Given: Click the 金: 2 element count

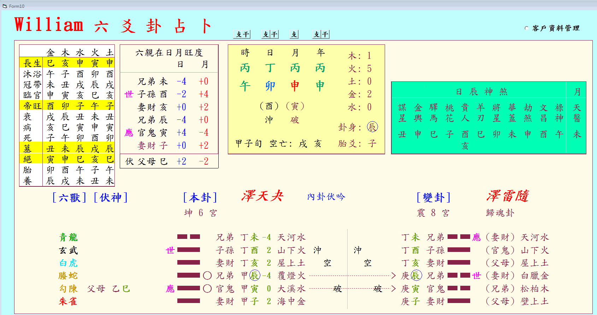Looking at the screenshot, I should 360,94.
